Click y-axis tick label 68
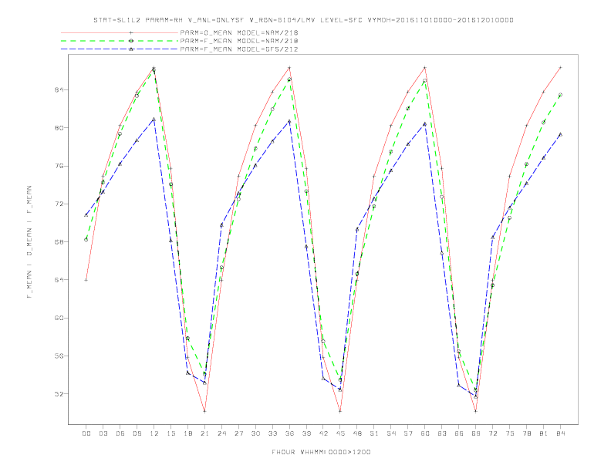Image resolution: width=611 pixels, height=472 pixels. 59,242
